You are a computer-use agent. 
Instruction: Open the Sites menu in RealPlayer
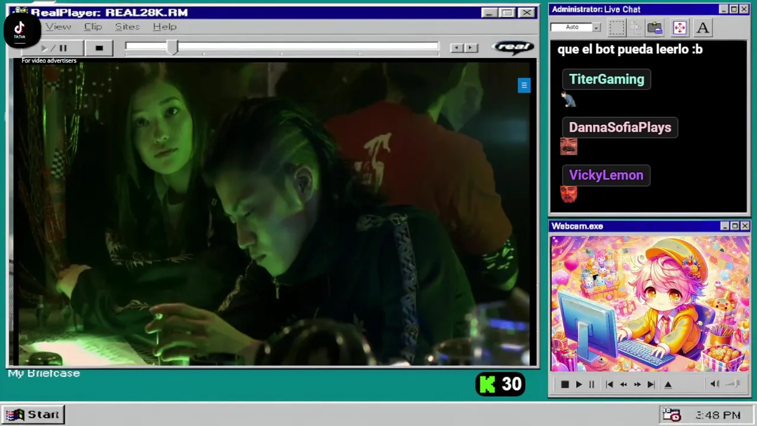[x=127, y=27]
